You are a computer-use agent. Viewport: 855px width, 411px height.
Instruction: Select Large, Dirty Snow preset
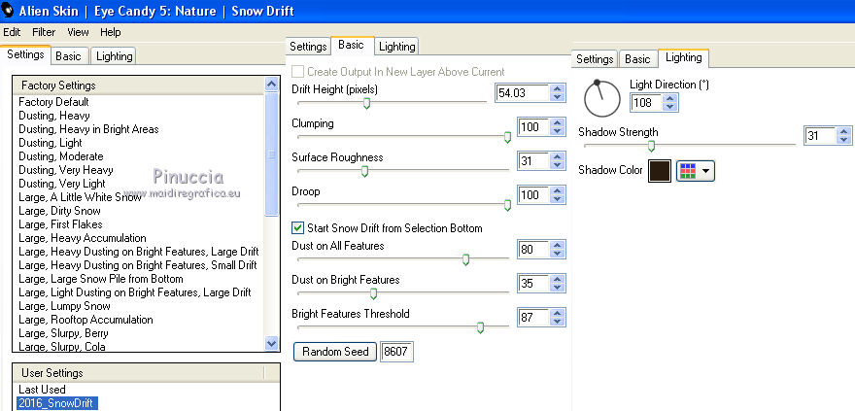tap(59, 211)
